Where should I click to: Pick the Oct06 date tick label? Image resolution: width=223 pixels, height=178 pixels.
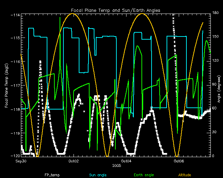[x=178, y=161]
